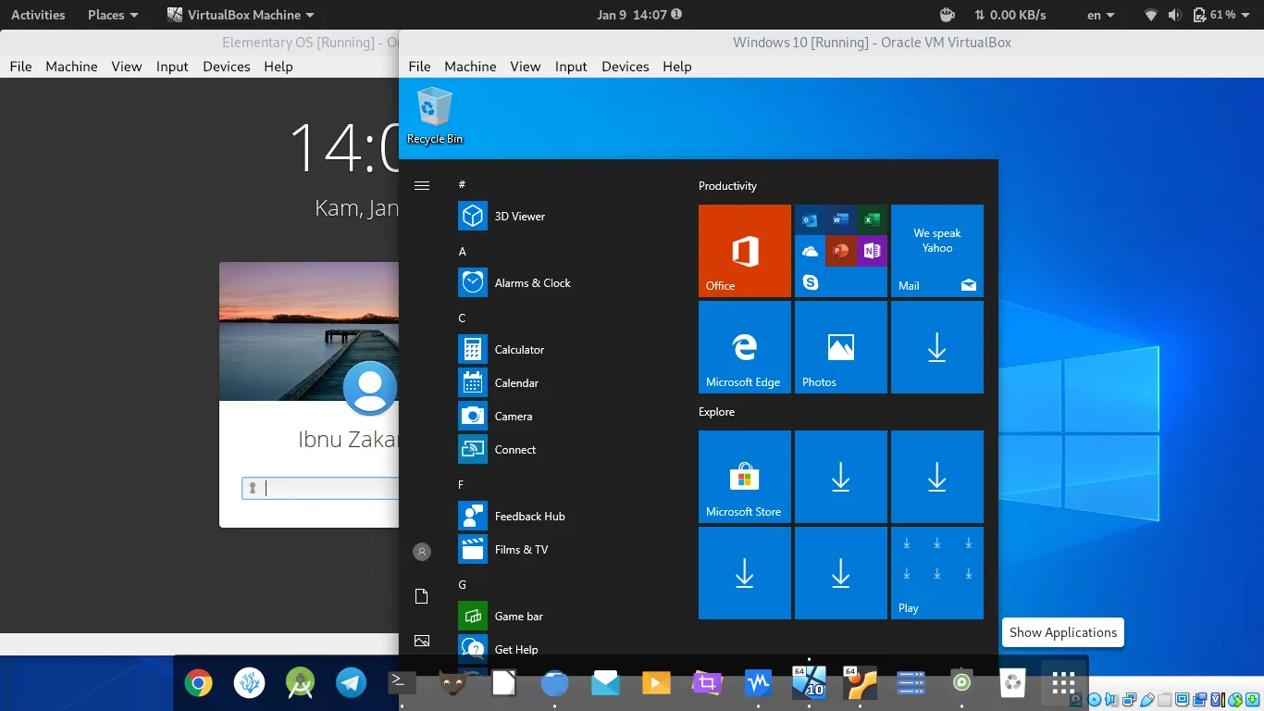Click the Ibnu Zakaria user avatar
The width and height of the screenshot is (1264, 711).
pyautogui.click(x=370, y=388)
